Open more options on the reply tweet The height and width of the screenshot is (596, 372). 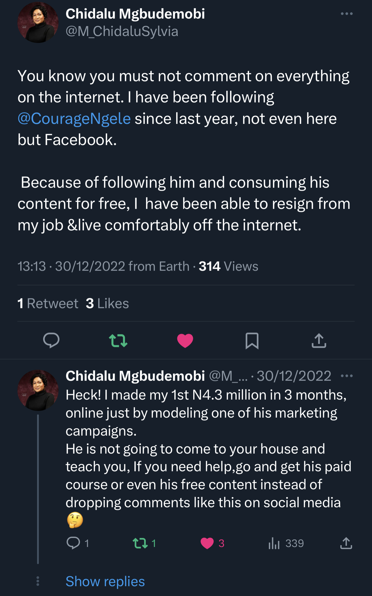(347, 376)
